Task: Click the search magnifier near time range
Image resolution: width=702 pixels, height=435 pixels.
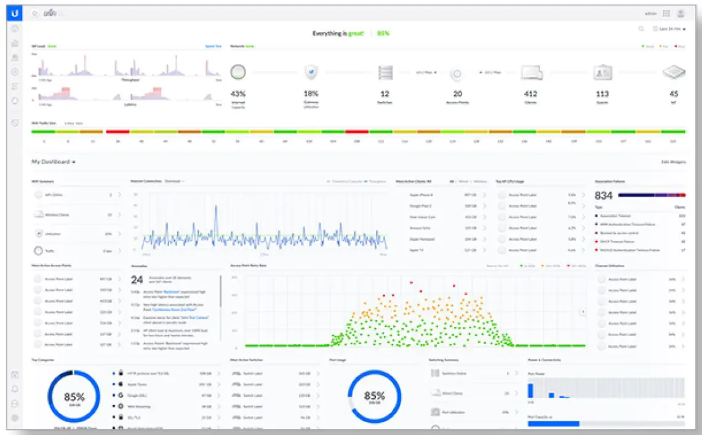Action: click(x=641, y=29)
